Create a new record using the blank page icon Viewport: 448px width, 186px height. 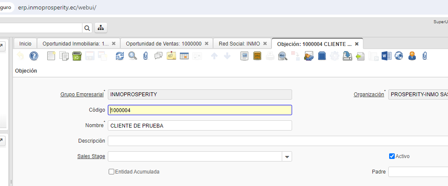pyautogui.click(x=51, y=56)
